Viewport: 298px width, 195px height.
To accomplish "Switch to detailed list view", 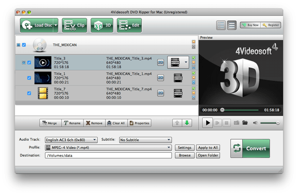I will (221, 25).
